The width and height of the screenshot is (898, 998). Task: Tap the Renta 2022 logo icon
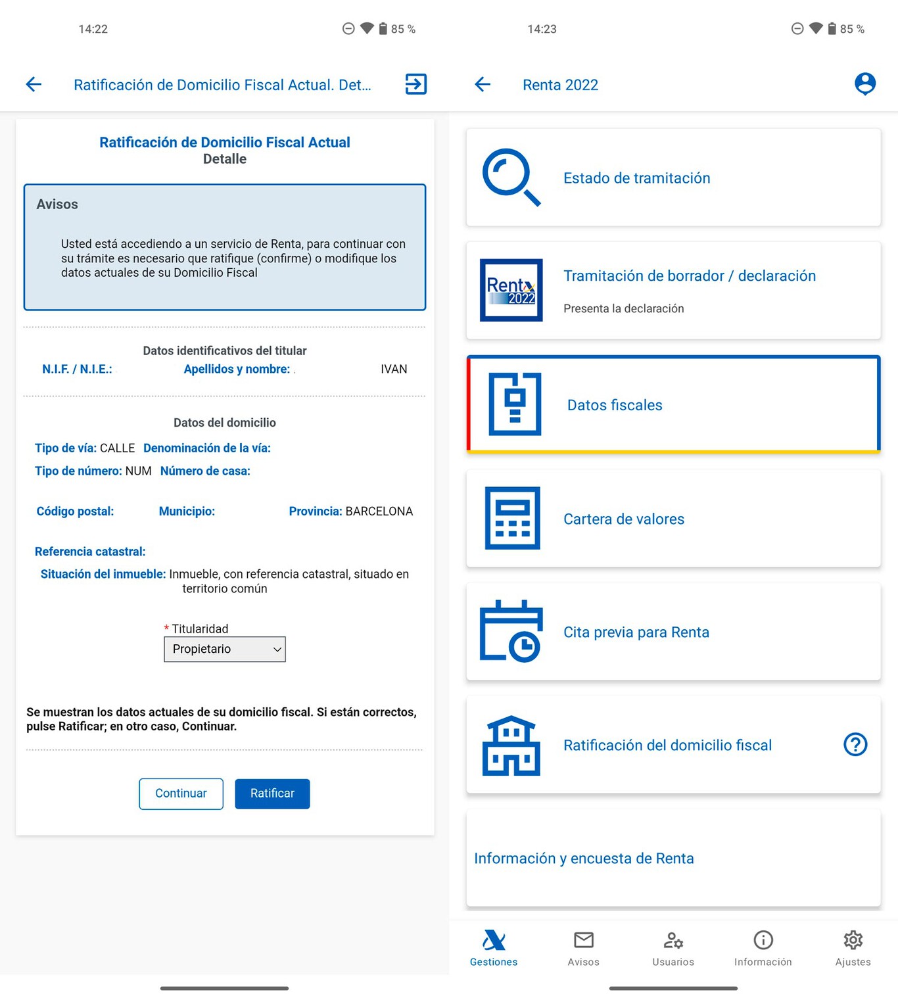coord(511,290)
